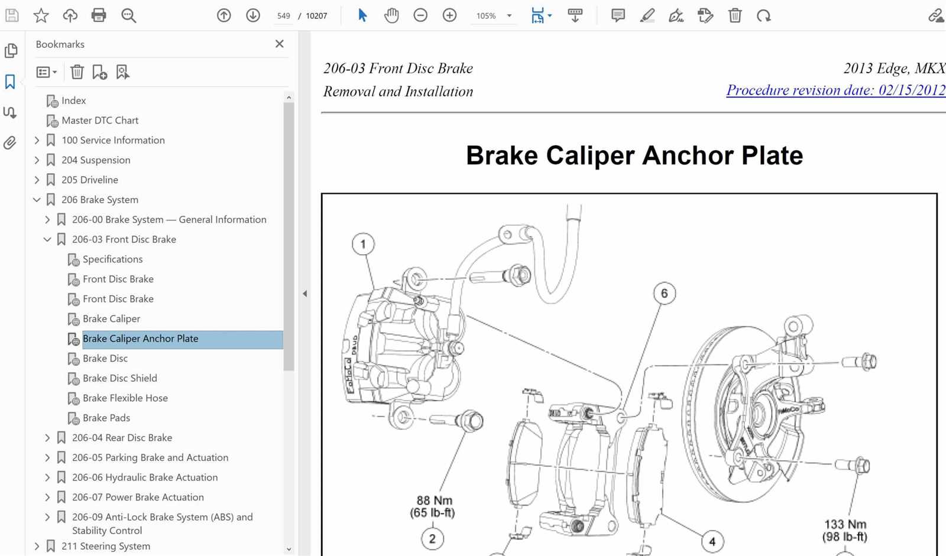Open the page thumbnails sidebar panel
Image resolution: width=946 pixels, height=556 pixels.
(11, 51)
